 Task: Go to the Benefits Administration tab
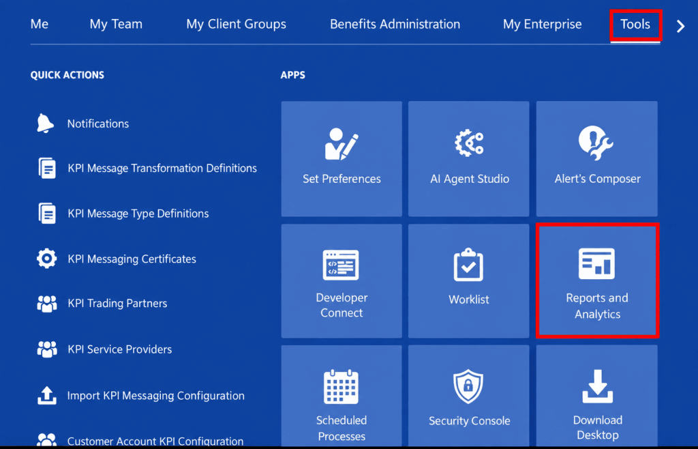coord(395,24)
